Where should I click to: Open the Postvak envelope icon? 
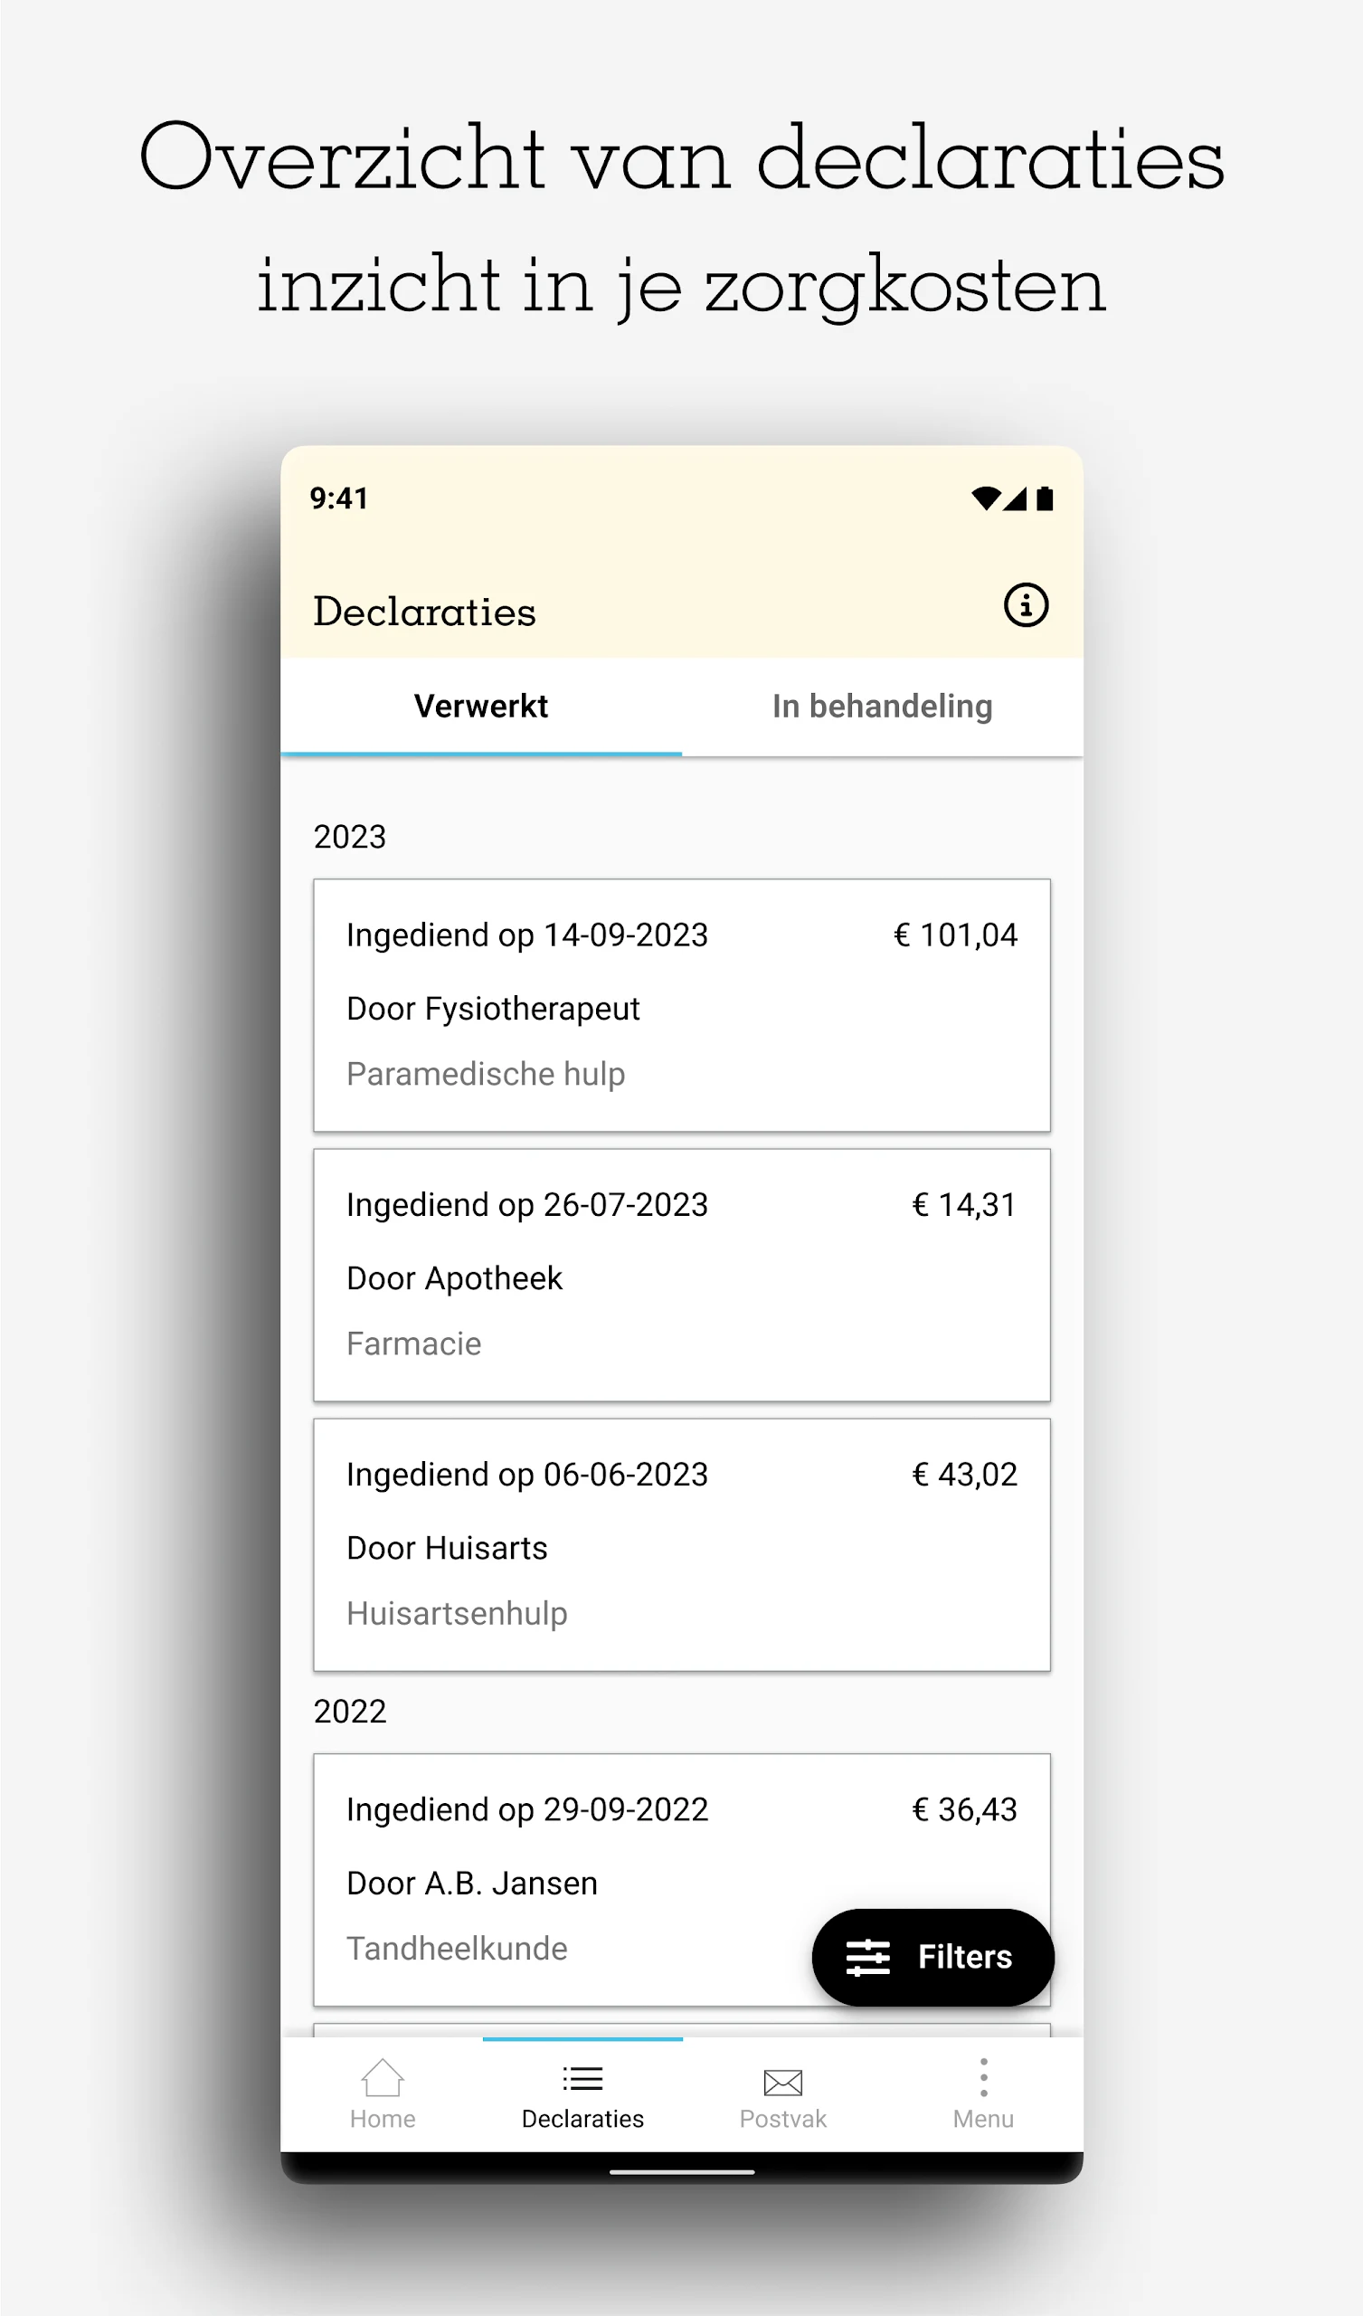click(783, 2082)
